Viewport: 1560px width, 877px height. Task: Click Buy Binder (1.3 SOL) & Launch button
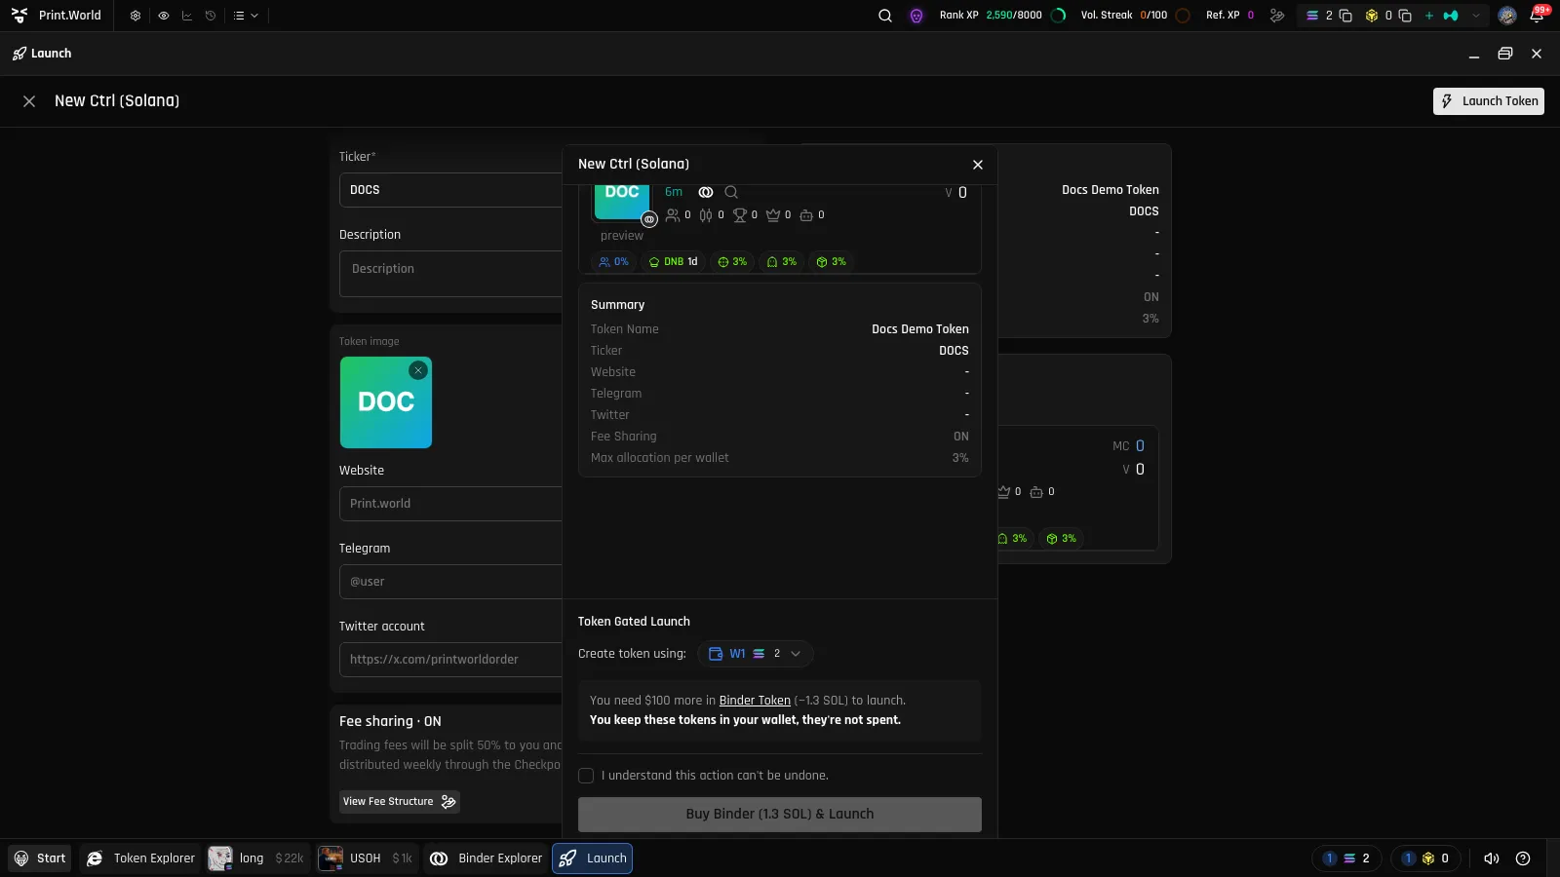780,815
